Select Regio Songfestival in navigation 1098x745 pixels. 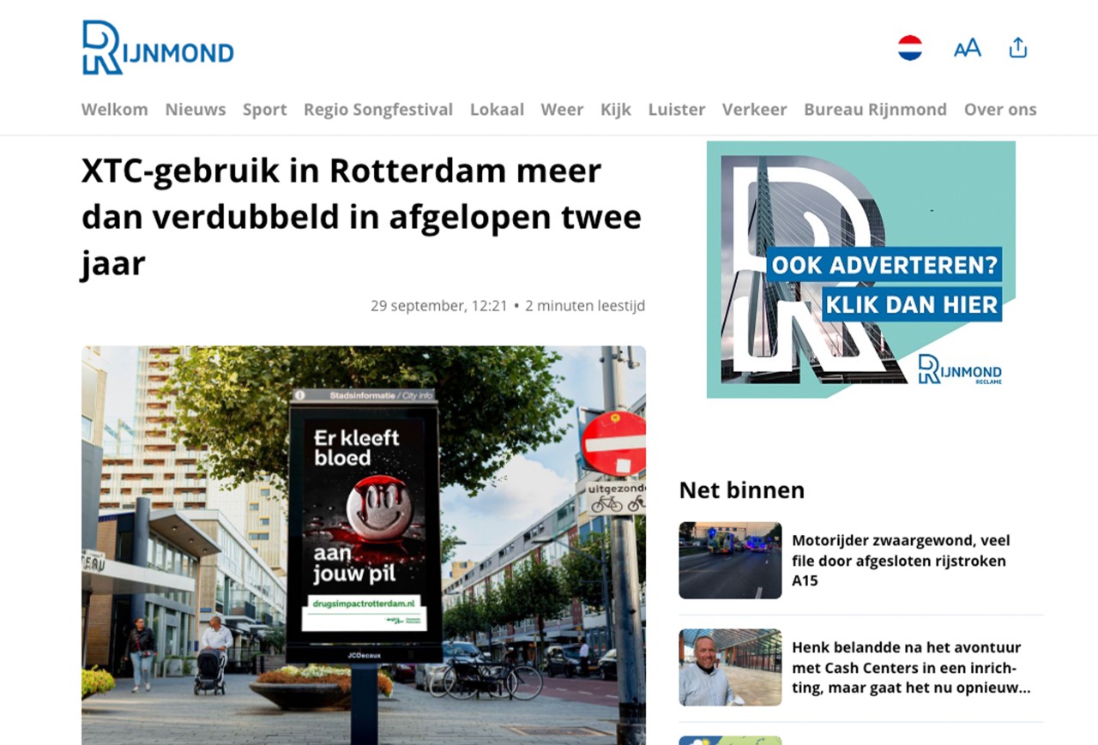pos(378,110)
